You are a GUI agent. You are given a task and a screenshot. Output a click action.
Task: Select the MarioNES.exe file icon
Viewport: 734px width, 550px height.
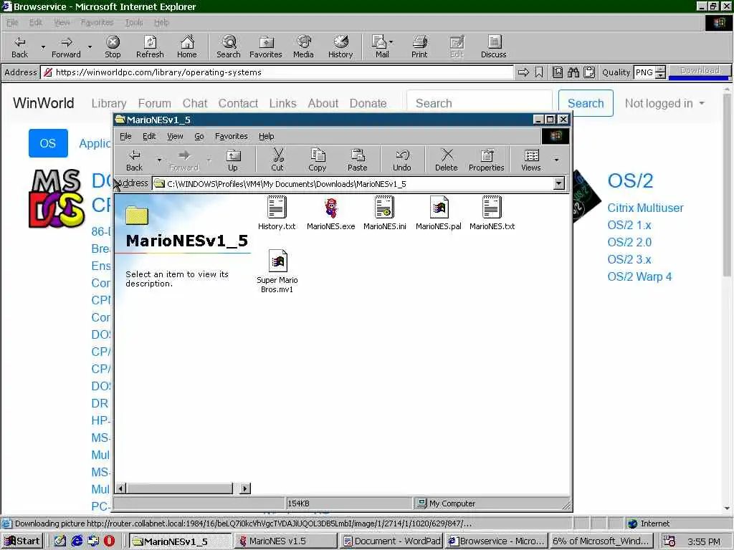coord(331,214)
